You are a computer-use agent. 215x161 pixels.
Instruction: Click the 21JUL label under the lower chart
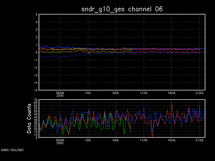(200, 140)
